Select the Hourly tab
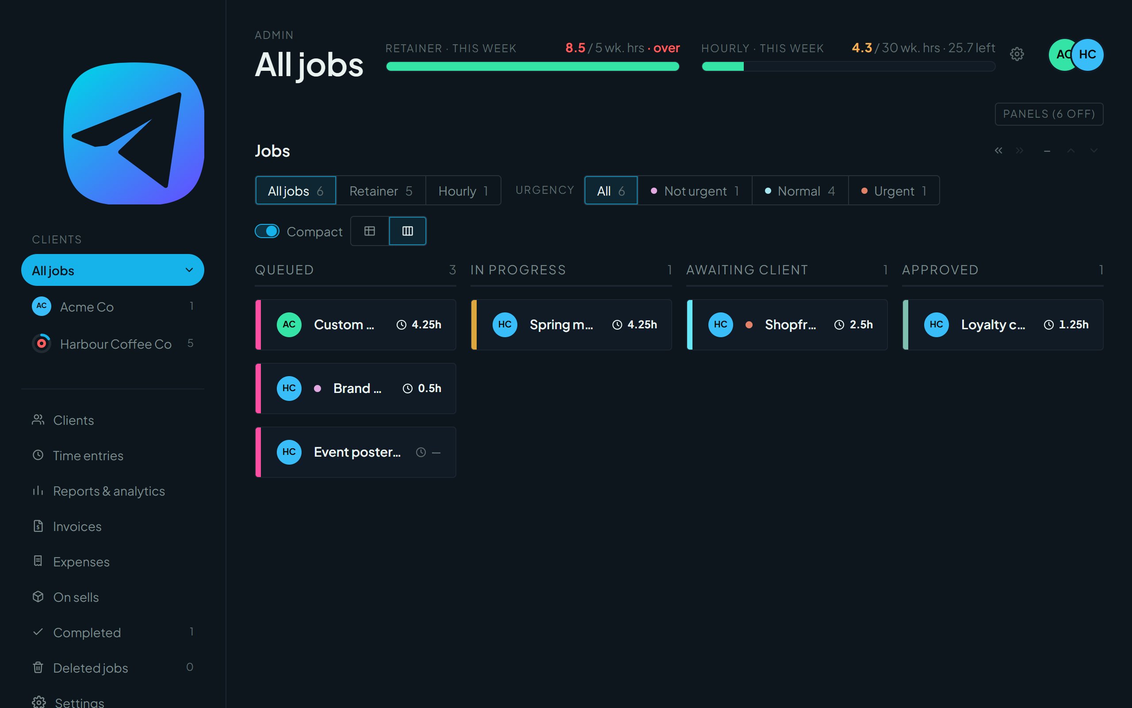This screenshot has height=708, width=1132. 463,191
